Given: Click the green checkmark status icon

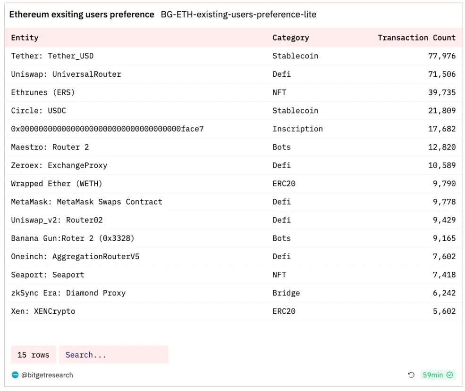Looking at the screenshot, I should coord(450,375).
